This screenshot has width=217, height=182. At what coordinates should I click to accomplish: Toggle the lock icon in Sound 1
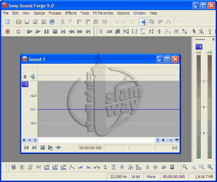coord(25,77)
